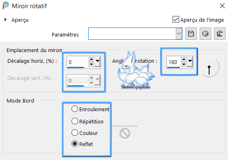228x160 pixels.
Task: Click the randomize parameters dice icon
Action: [x=205, y=34]
